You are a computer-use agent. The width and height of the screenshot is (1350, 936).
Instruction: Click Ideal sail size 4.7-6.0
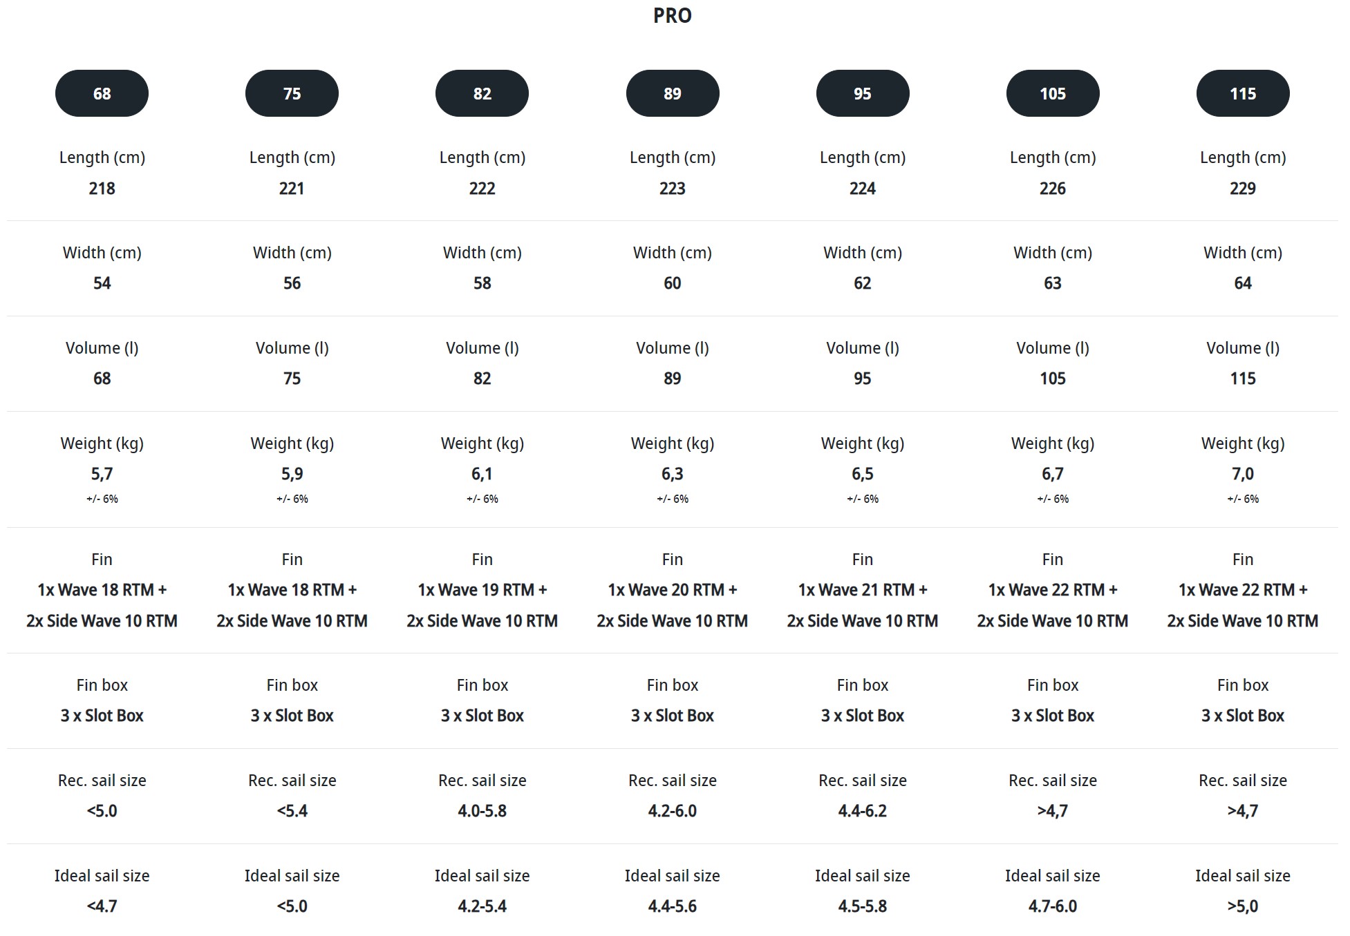tap(1053, 906)
